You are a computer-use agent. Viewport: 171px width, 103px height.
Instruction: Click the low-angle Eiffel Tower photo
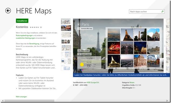pyautogui.click(x=127, y=35)
